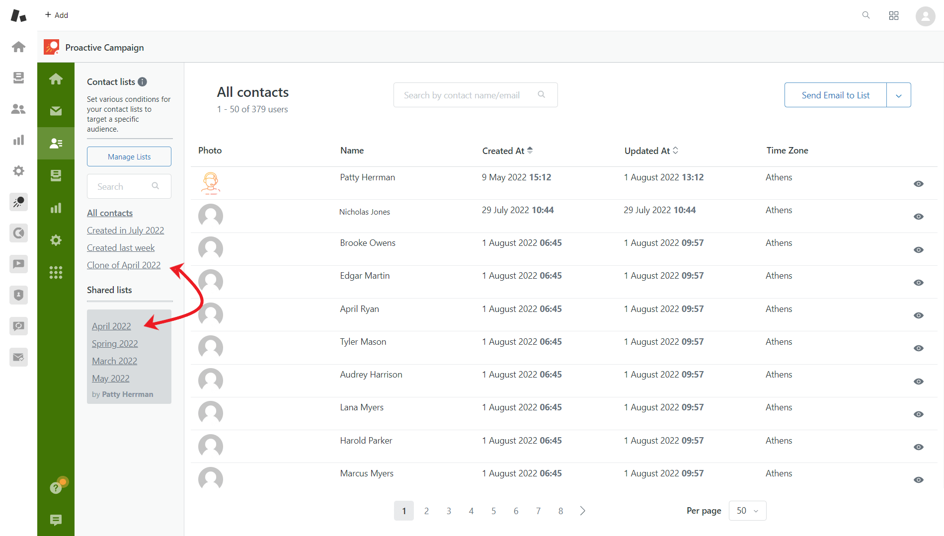
Task: Open chat bubble icon in green sidebar
Action: (56, 520)
